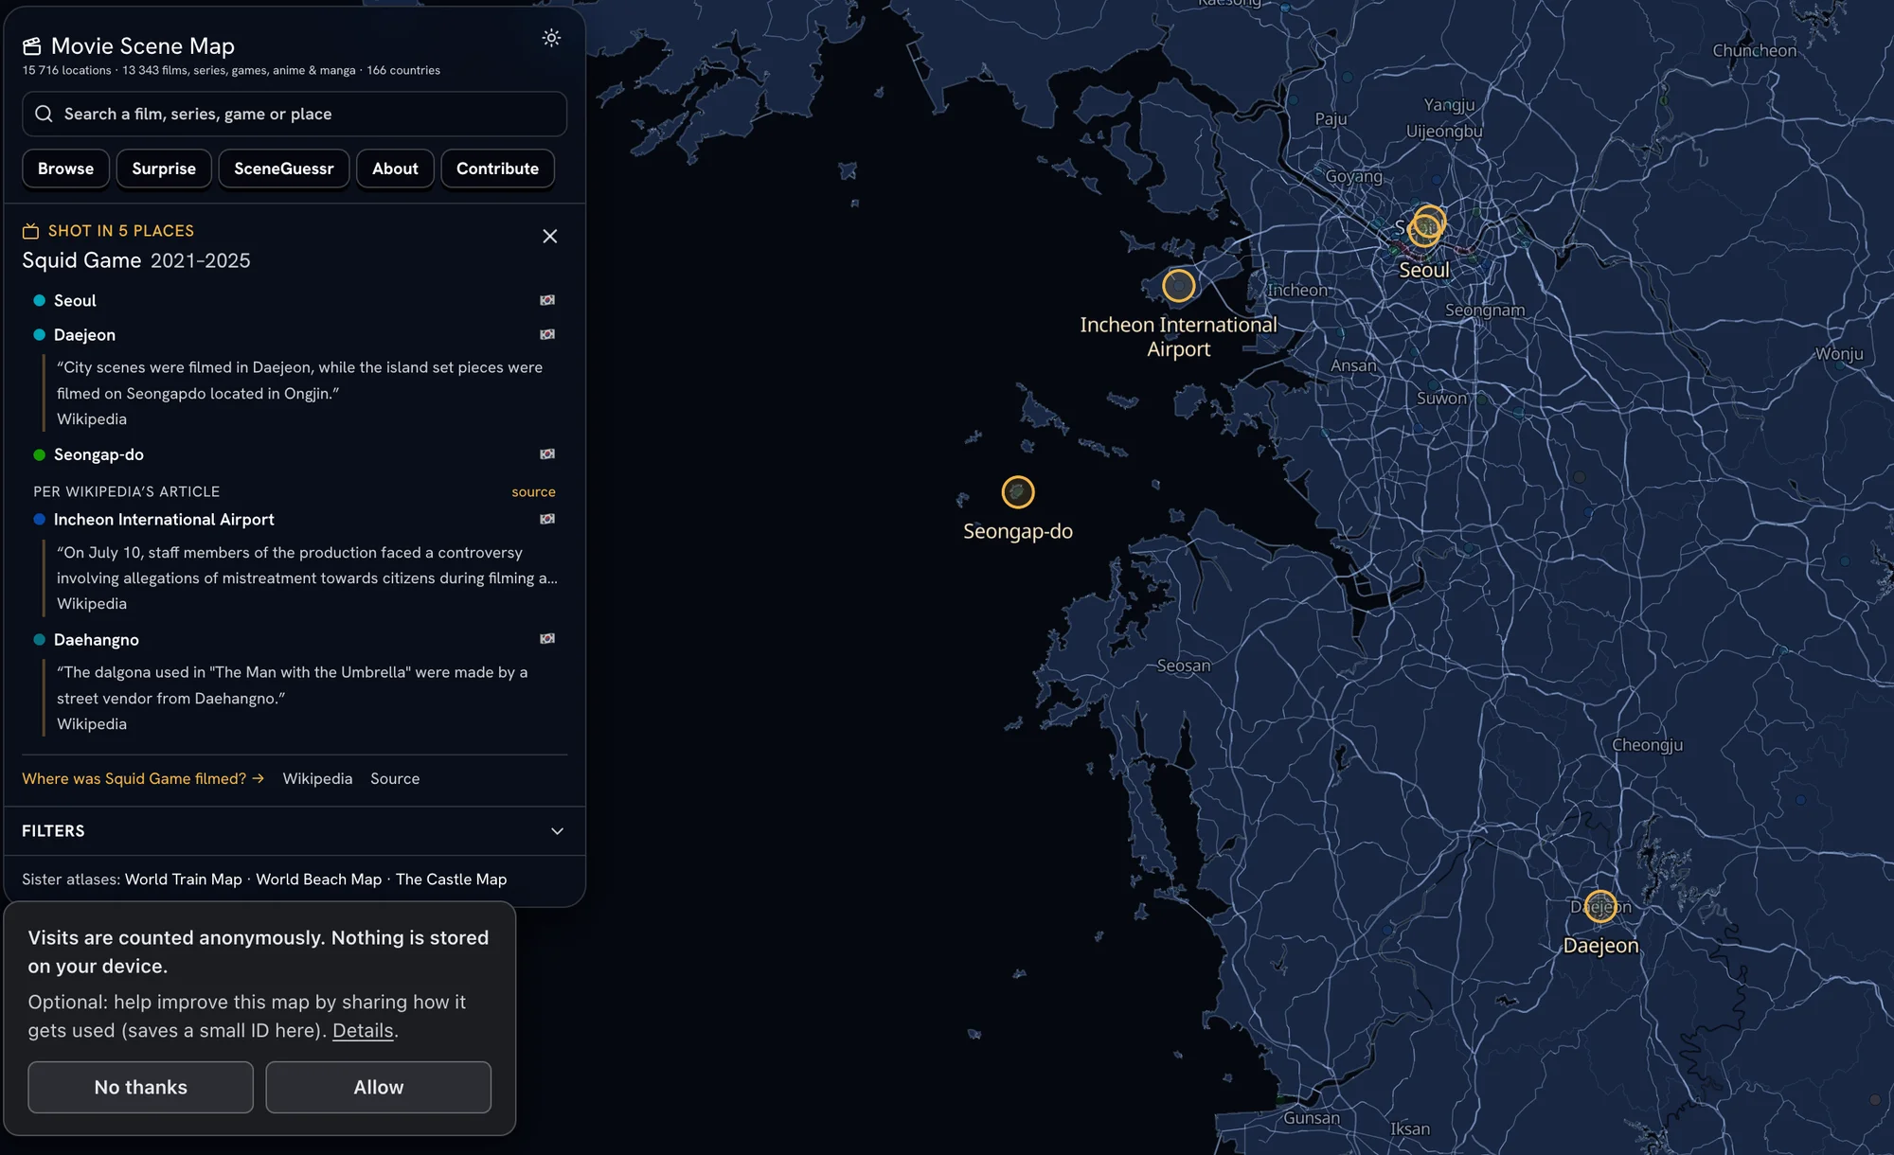Open the Browse tab
Viewport: 1894px width, 1155px height.
tap(66, 169)
